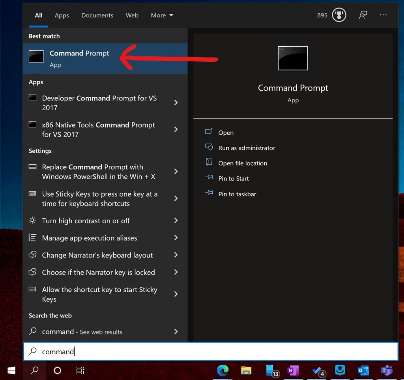Screen dimensions: 404x380
Task: Click the Open file location icon
Action: [x=209, y=163]
